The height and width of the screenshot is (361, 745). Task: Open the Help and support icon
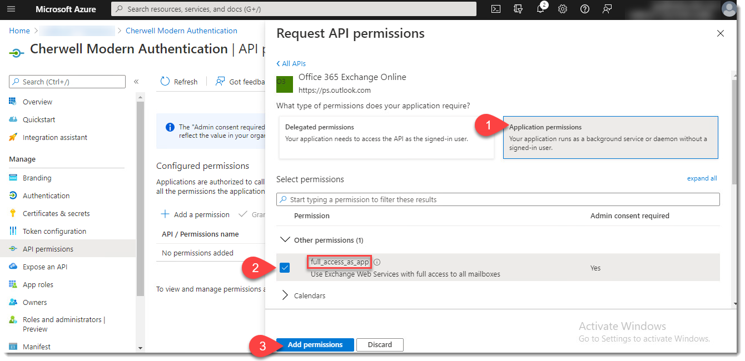584,9
